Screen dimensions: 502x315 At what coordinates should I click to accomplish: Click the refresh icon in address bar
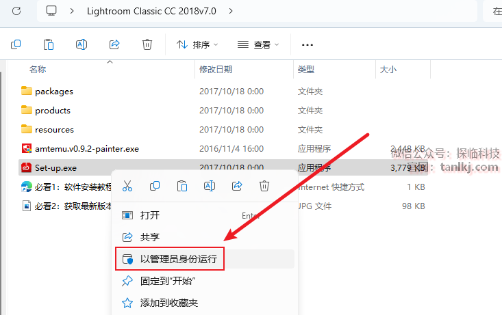pyautogui.click(x=16, y=11)
